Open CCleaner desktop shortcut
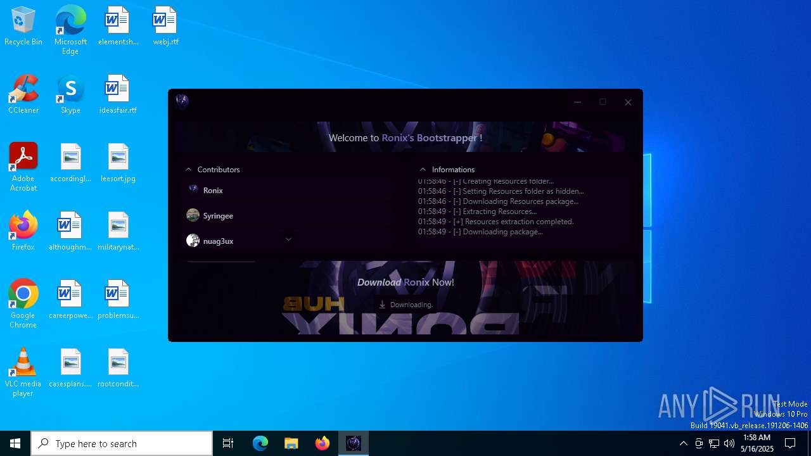The image size is (811, 456). click(23, 95)
